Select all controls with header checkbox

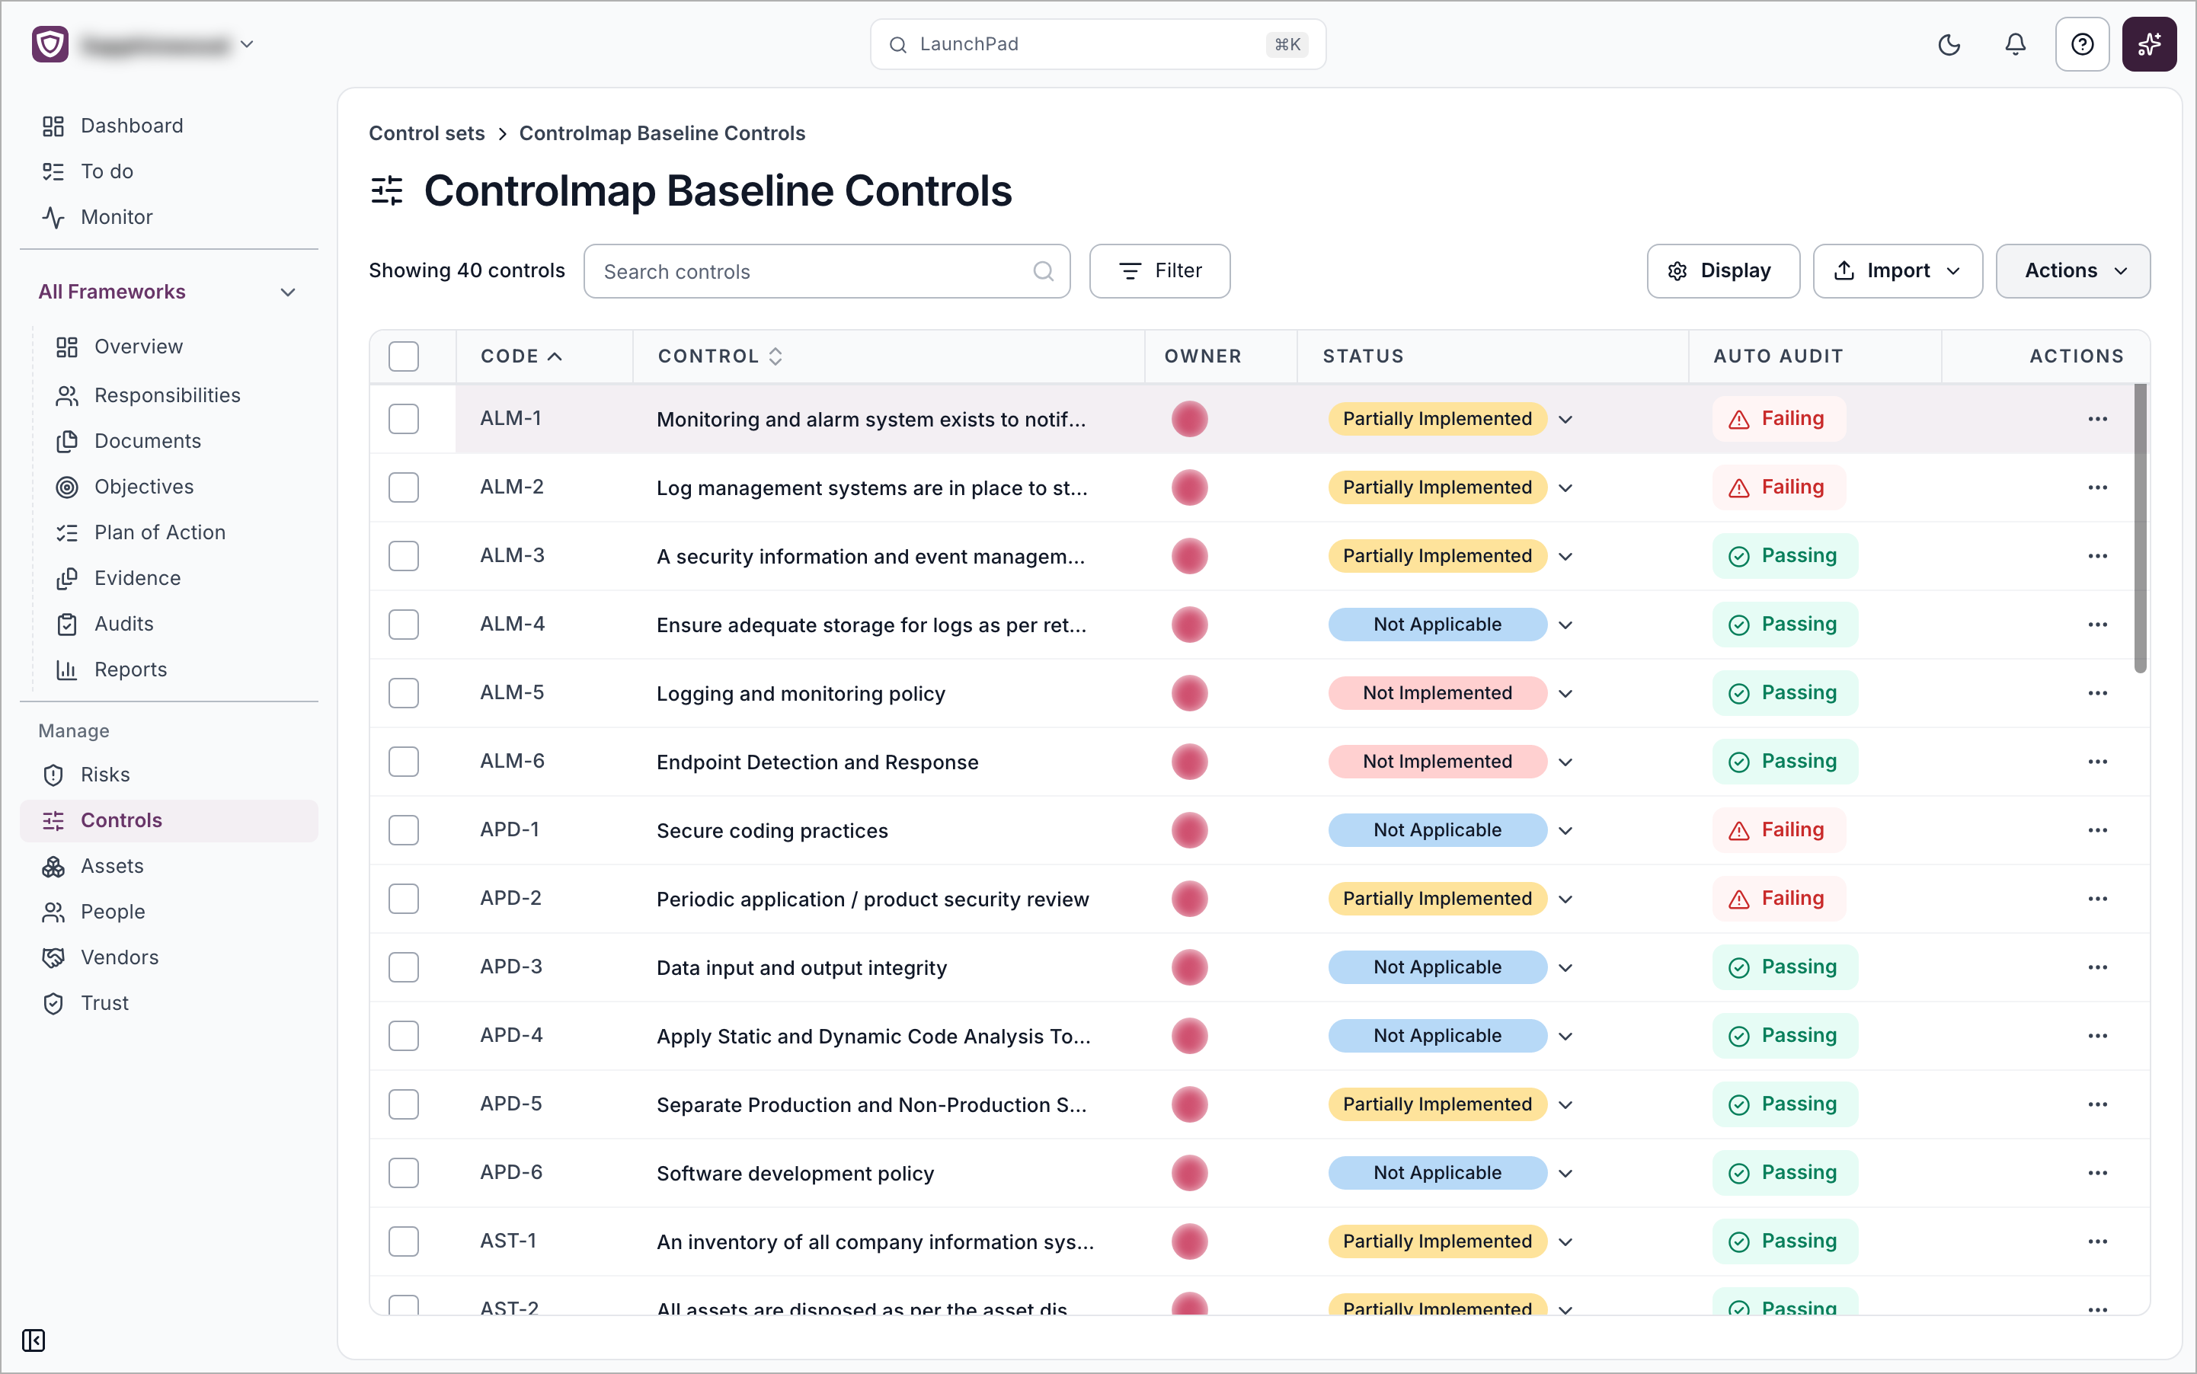tap(404, 356)
